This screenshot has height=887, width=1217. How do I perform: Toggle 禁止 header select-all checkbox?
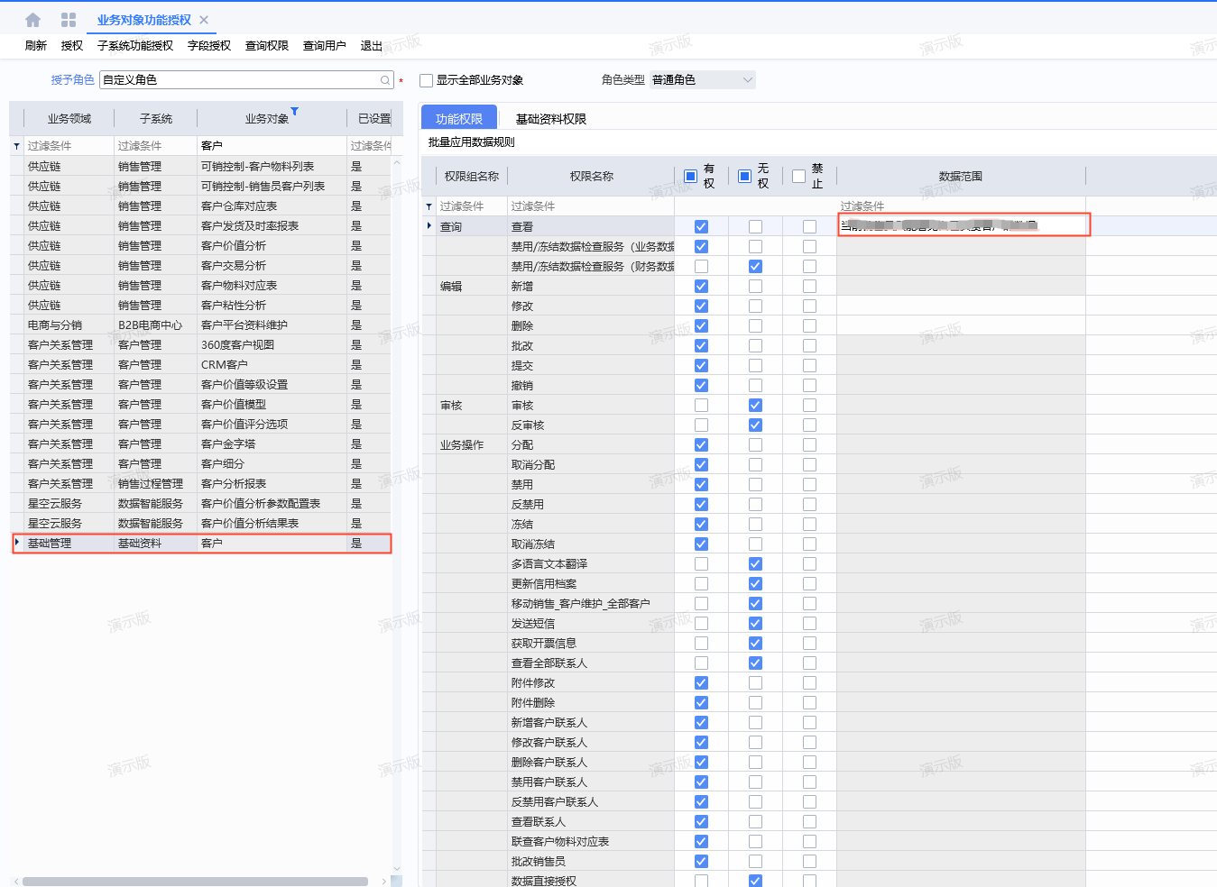pos(798,177)
